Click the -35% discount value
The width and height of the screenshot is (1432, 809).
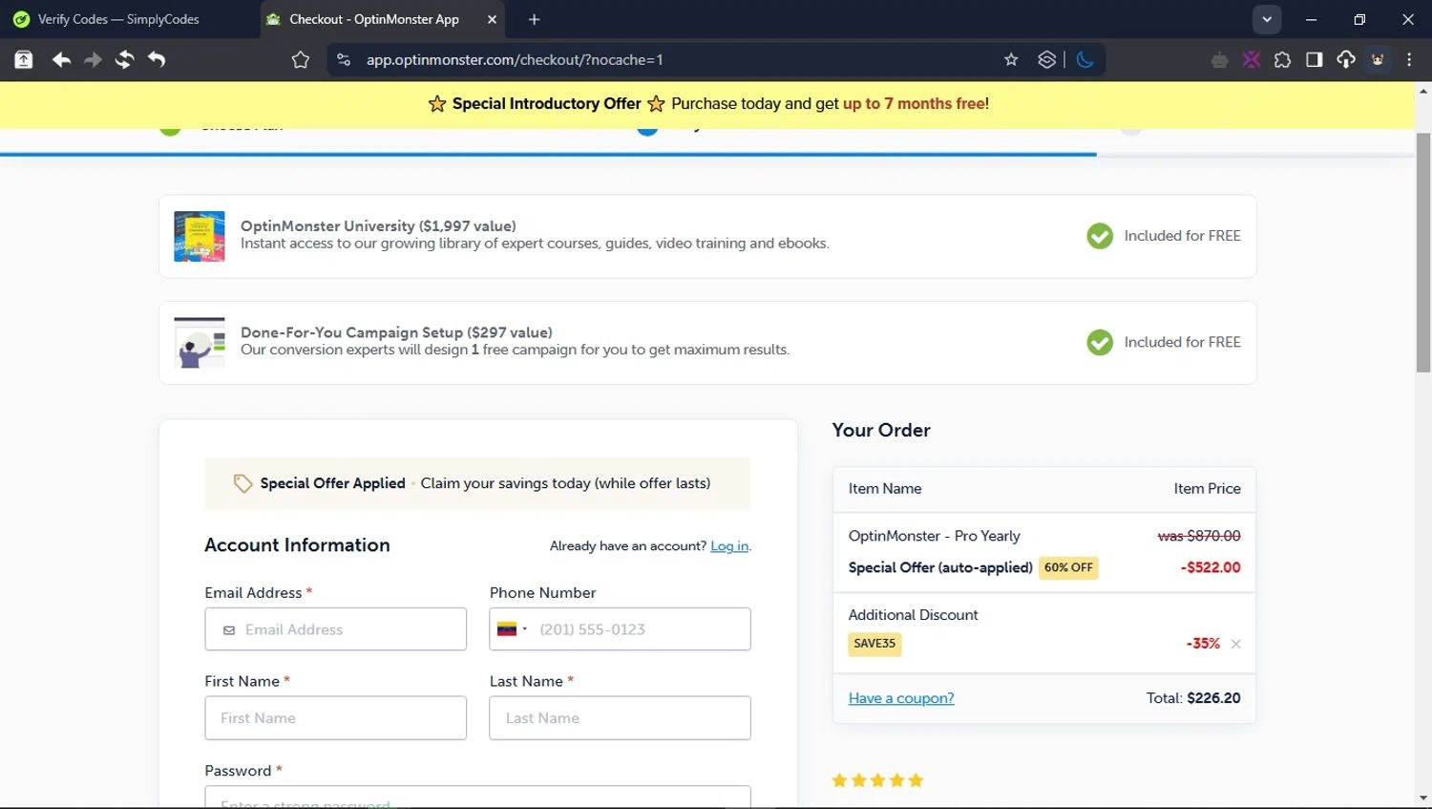1203,644
